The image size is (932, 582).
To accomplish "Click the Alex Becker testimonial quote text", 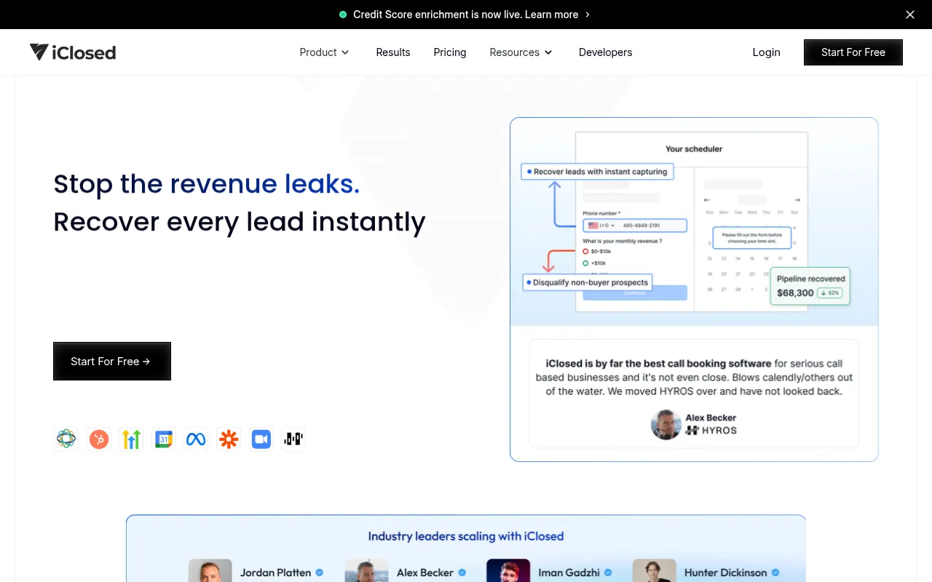I will 694,377.
